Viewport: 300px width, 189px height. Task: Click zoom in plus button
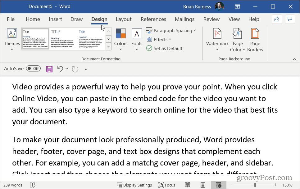[275, 185]
